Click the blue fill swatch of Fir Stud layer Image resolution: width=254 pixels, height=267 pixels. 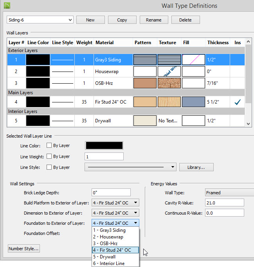click(193, 102)
